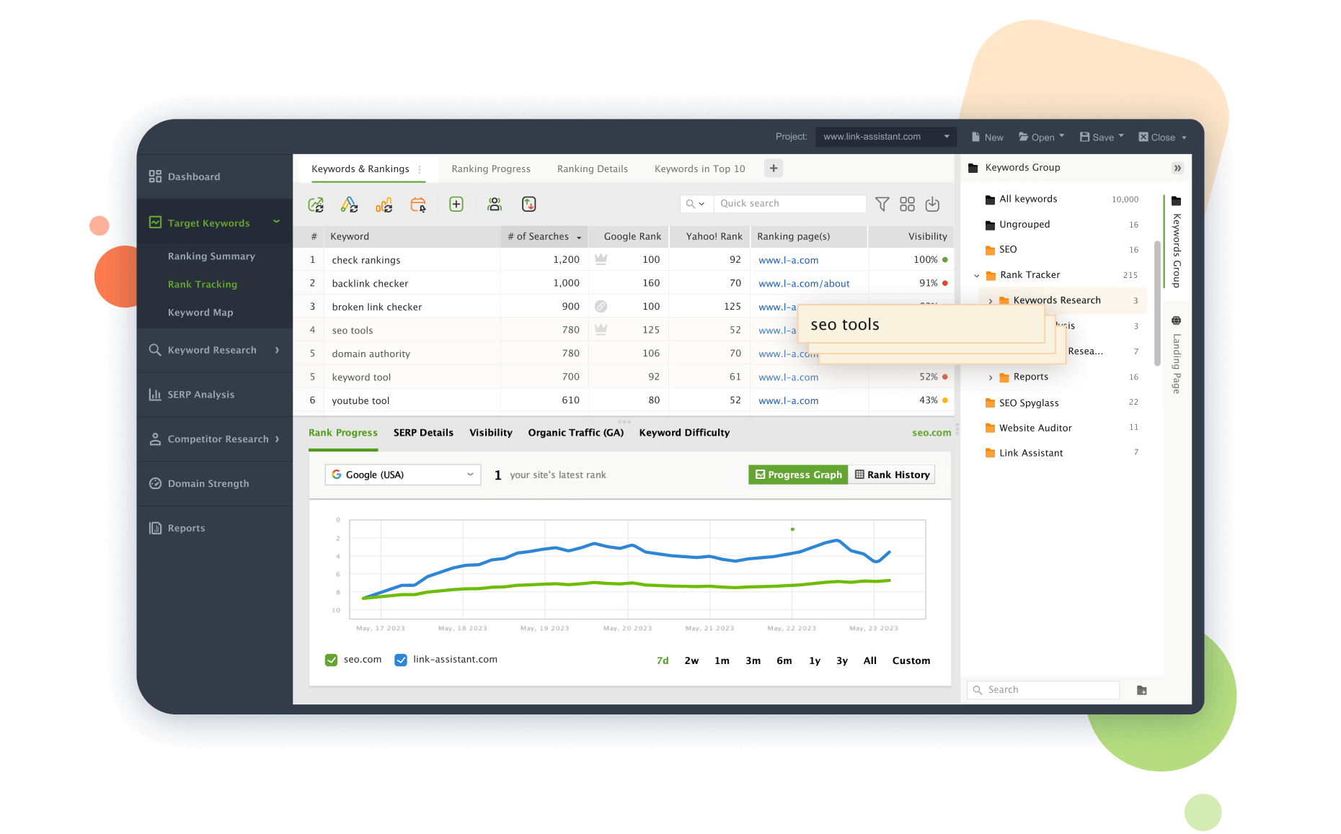1341x834 pixels.
Task: Add a new tab with plus button
Action: pyautogui.click(x=774, y=169)
